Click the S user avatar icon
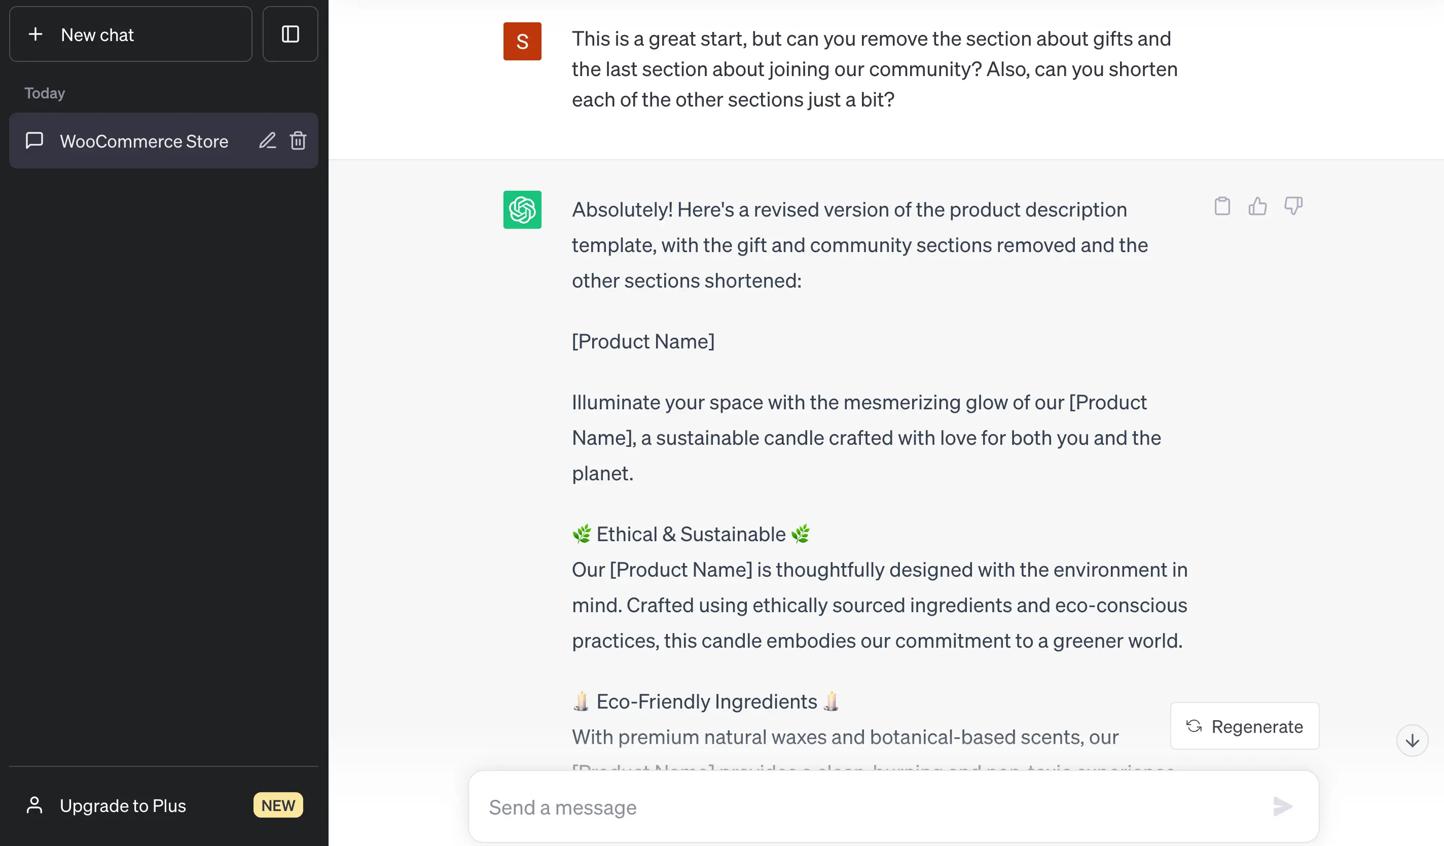 [522, 41]
